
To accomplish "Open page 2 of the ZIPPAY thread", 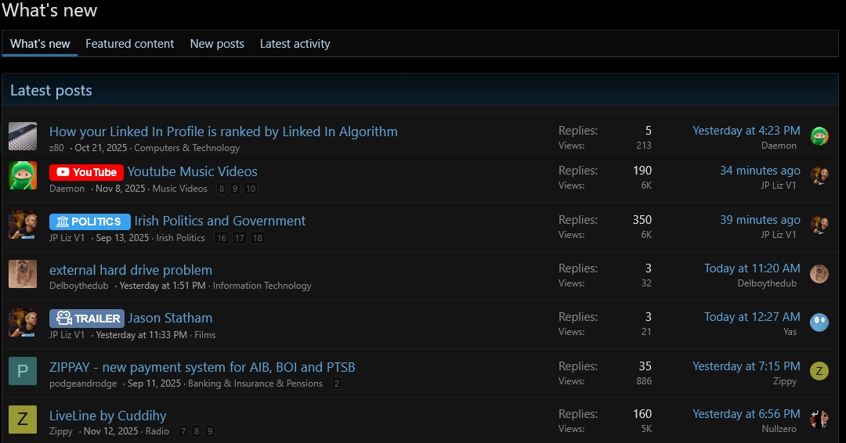I will pyautogui.click(x=336, y=384).
